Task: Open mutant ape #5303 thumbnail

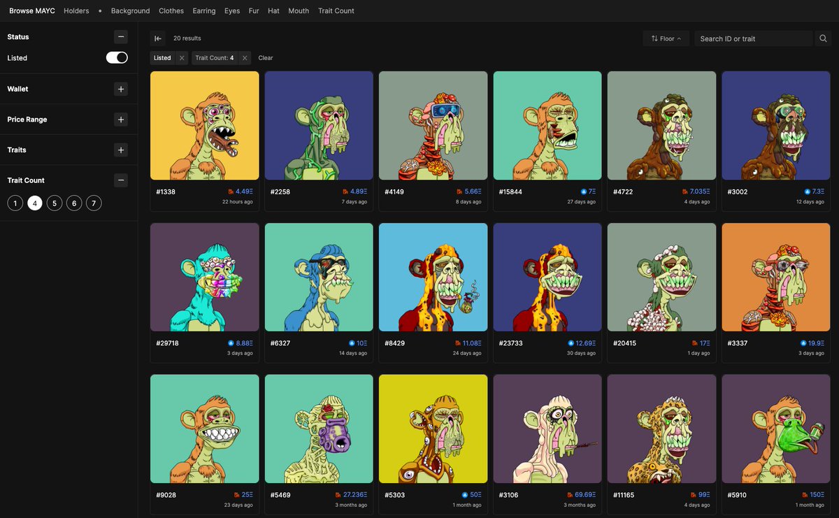Action: coord(433,429)
